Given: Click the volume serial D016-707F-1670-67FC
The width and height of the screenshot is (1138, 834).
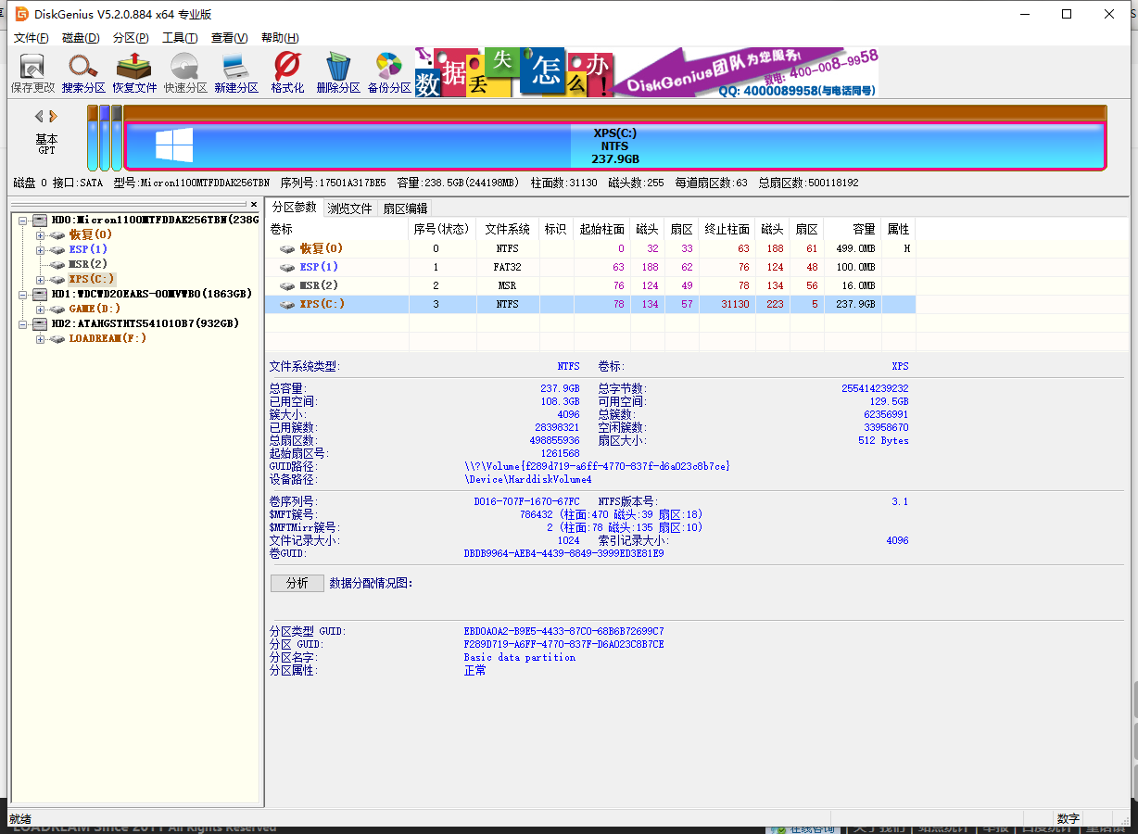Looking at the screenshot, I should tap(526, 501).
